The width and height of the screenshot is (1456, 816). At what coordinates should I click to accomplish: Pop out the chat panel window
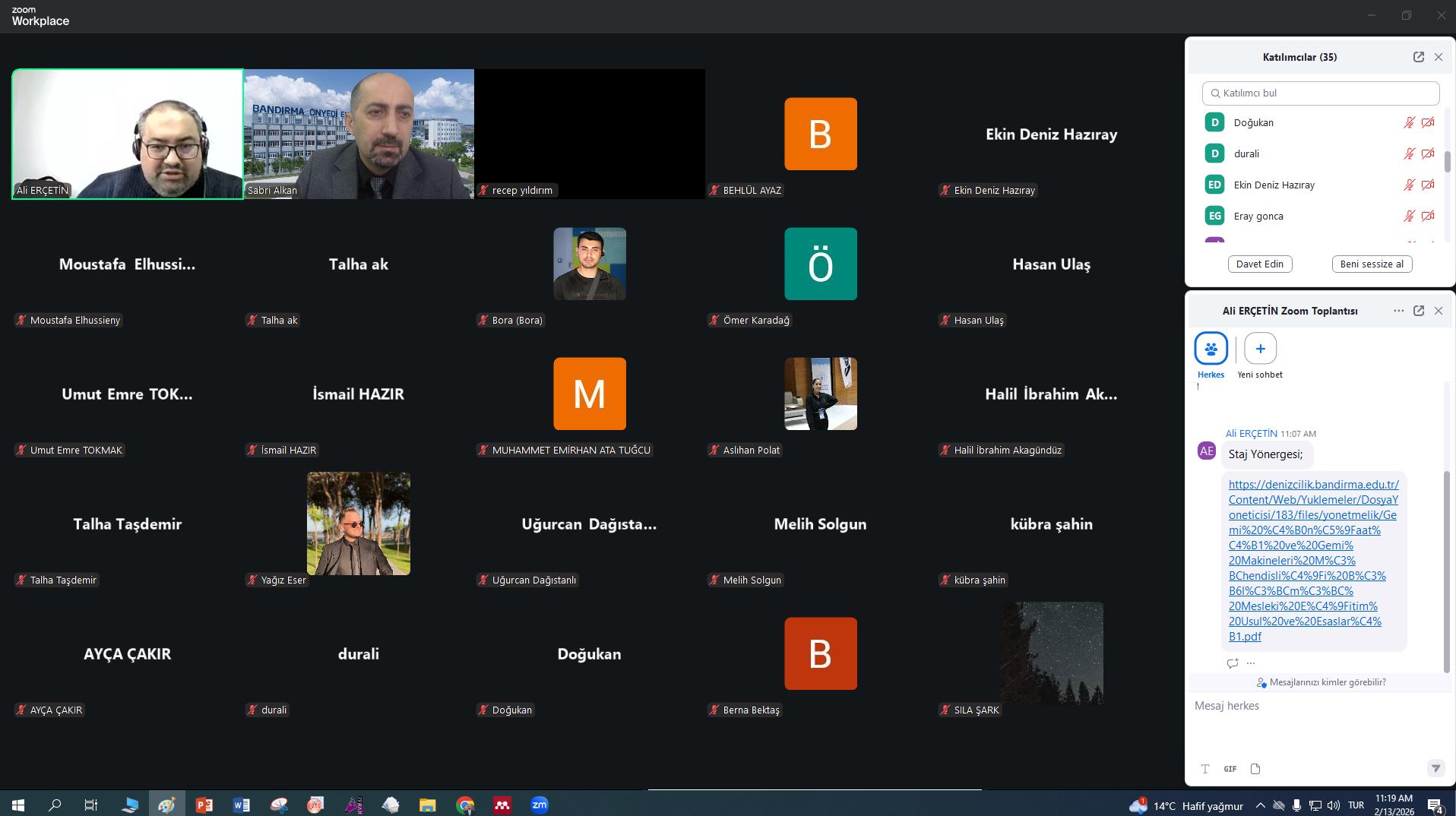pos(1418,311)
